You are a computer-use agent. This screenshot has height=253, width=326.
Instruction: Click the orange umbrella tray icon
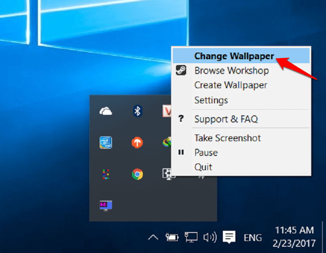[x=137, y=143]
